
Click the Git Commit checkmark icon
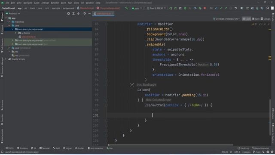pos(221,8)
